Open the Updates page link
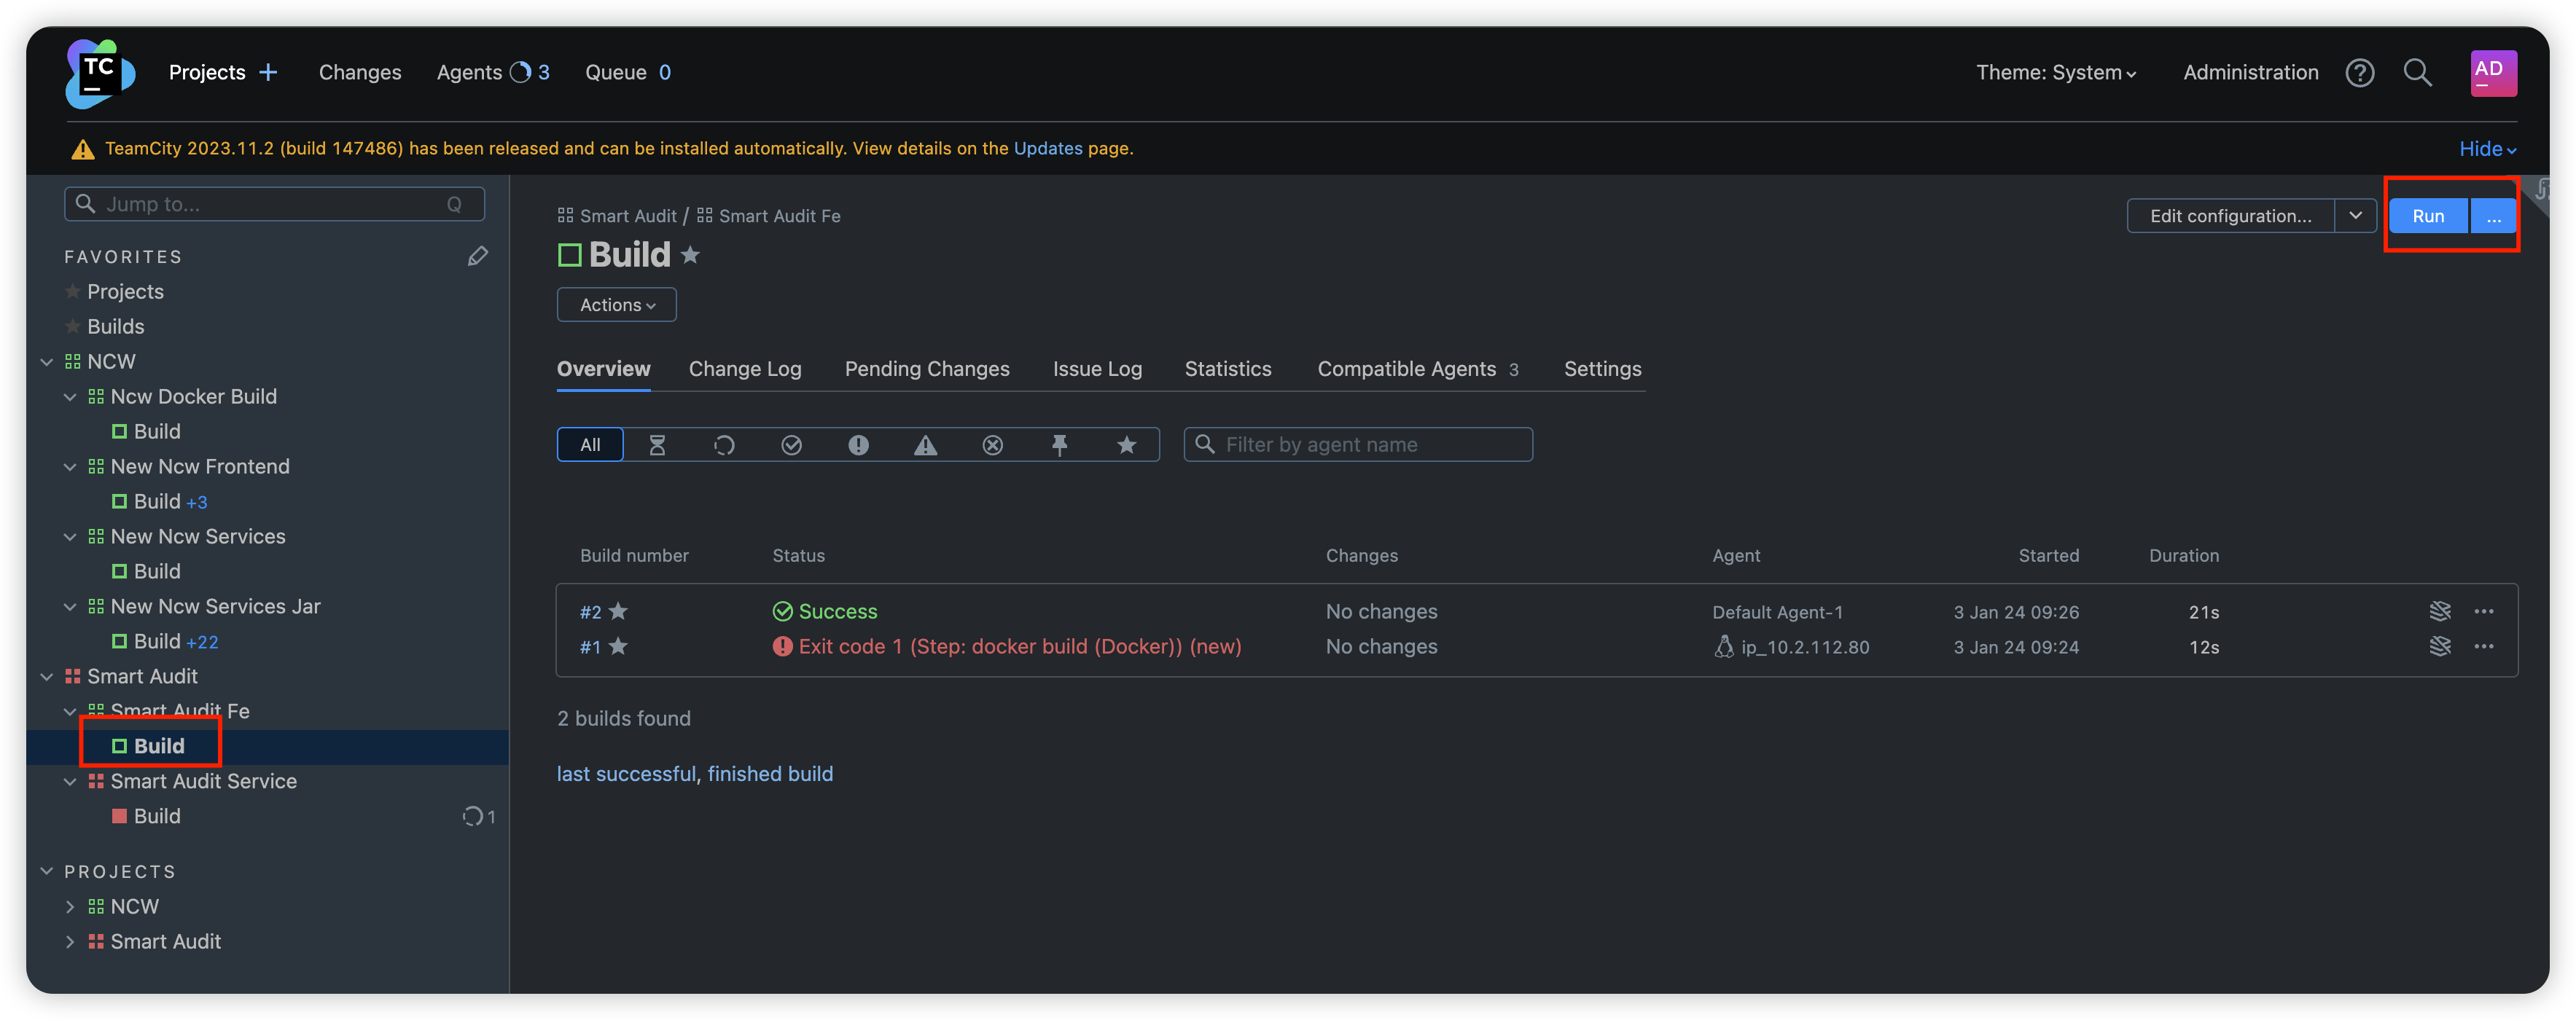The width and height of the screenshot is (2576, 1020). tap(1047, 148)
